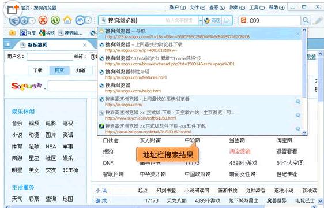The image size is (324, 208).
Task: Open the Home page via the house icon
Action: pos(67,20)
